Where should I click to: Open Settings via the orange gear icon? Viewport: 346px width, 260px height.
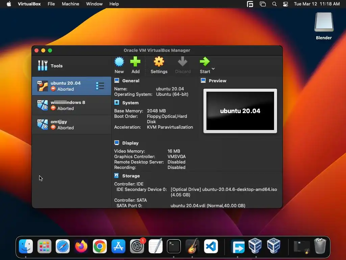pos(159,62)
